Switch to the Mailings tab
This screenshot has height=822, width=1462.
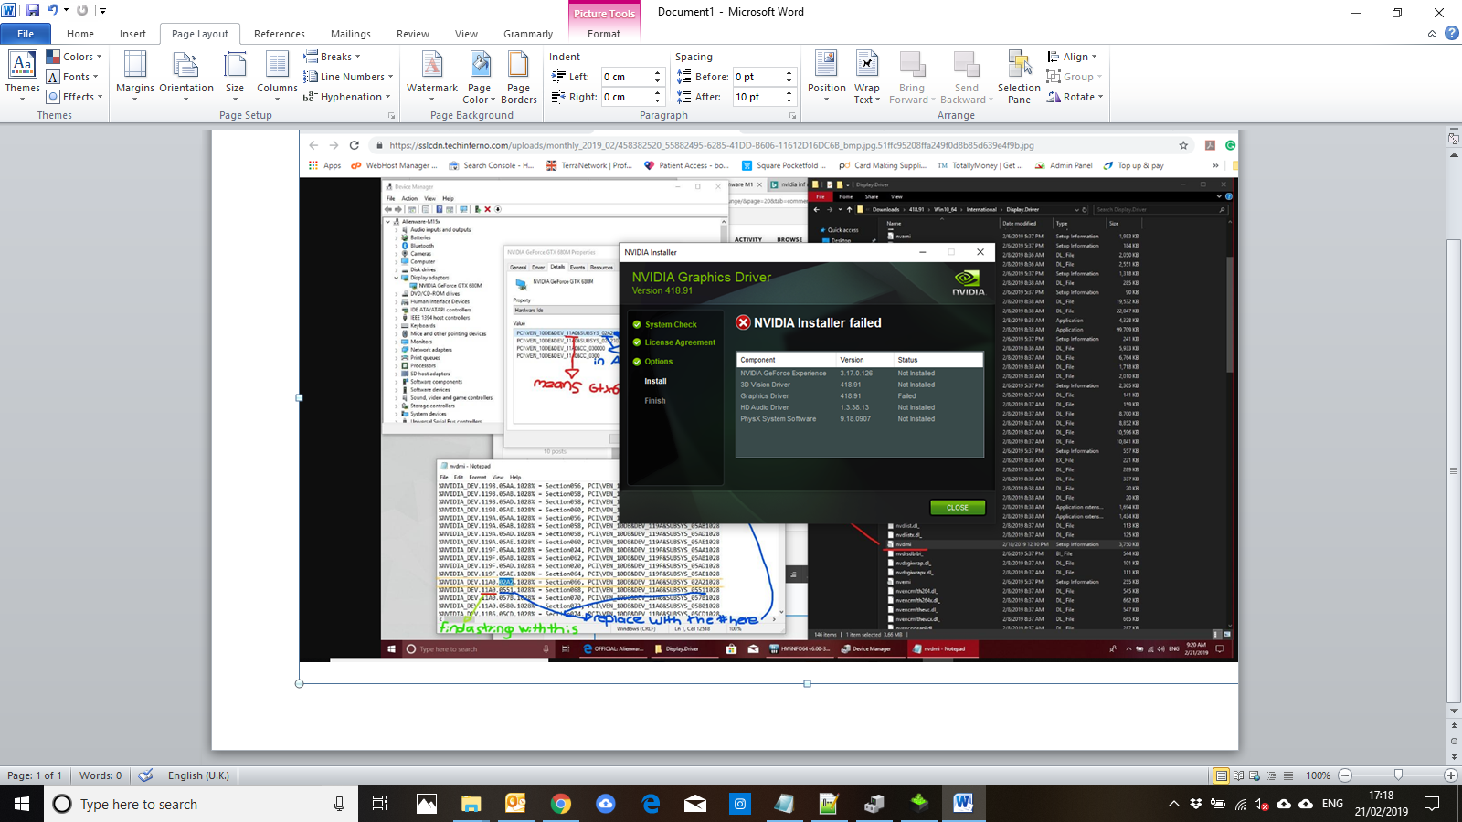click(x=351, y=34)
